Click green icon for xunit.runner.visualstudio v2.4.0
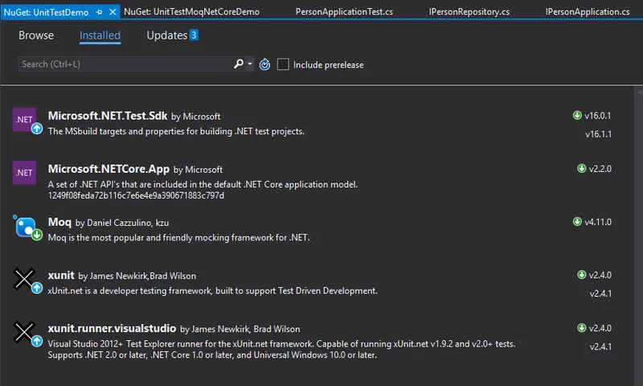Image resolution: width=643 pixels, height=386 pixels. pos(581,328)
